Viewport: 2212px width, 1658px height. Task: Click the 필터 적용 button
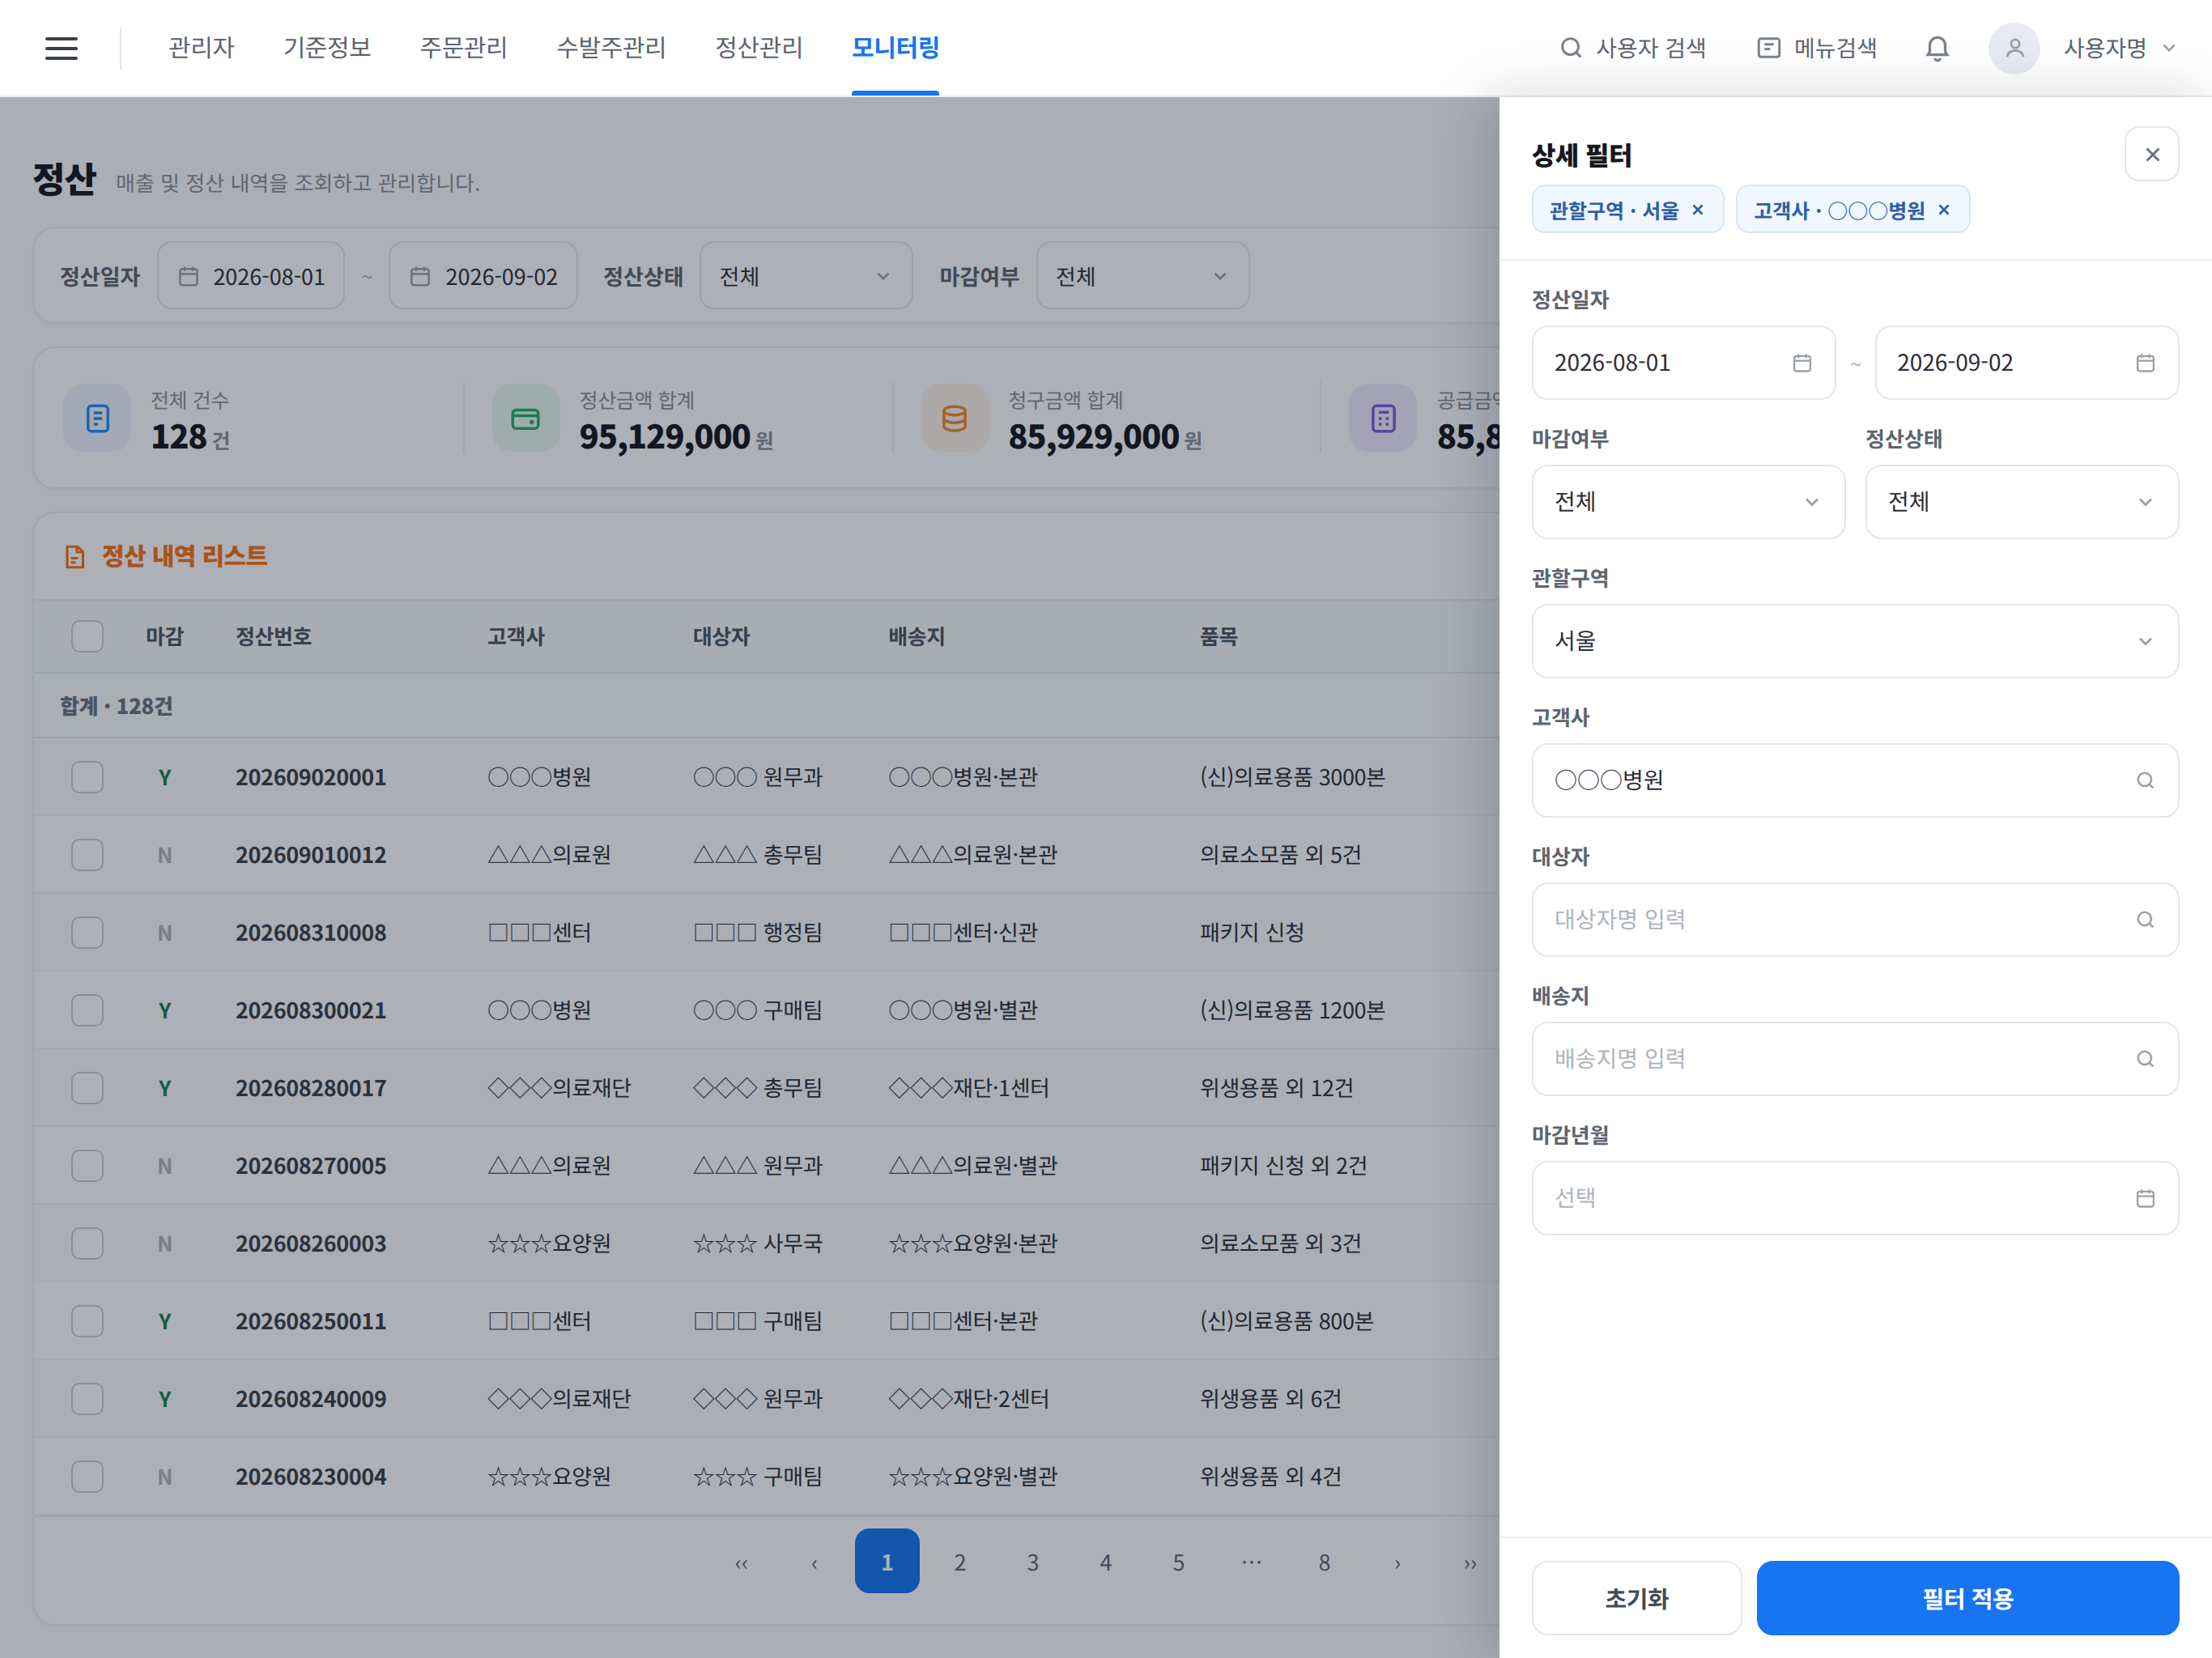point(1967,1598)
